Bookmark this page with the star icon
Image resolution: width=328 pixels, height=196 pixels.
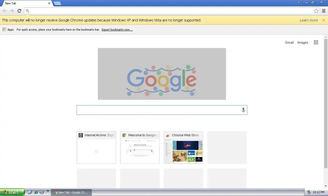[316, 11]
